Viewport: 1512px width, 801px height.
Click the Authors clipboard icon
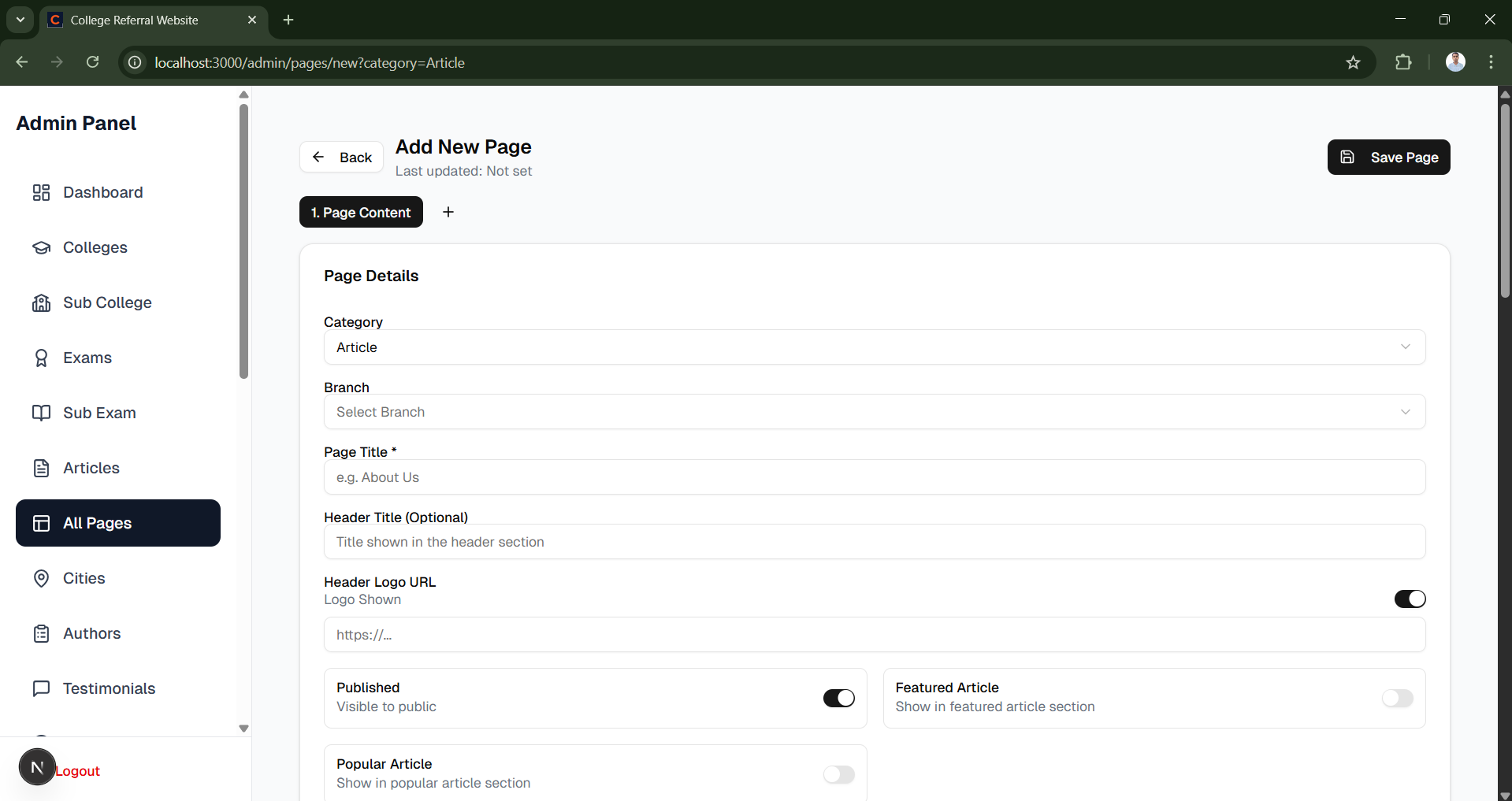[x=41, y=633]
